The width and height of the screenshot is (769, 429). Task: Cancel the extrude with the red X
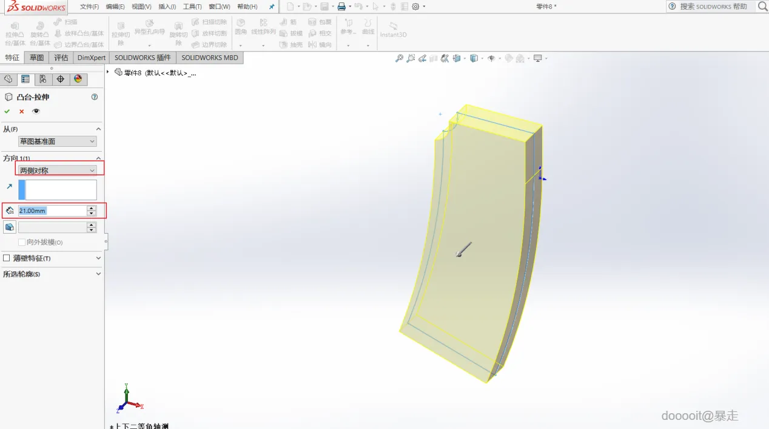tap(21, 112)
